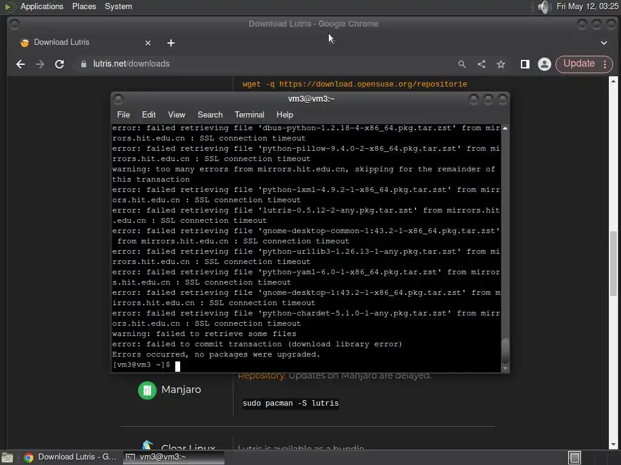Click the terminal scrollbar thumb

[x=505, y=351]
